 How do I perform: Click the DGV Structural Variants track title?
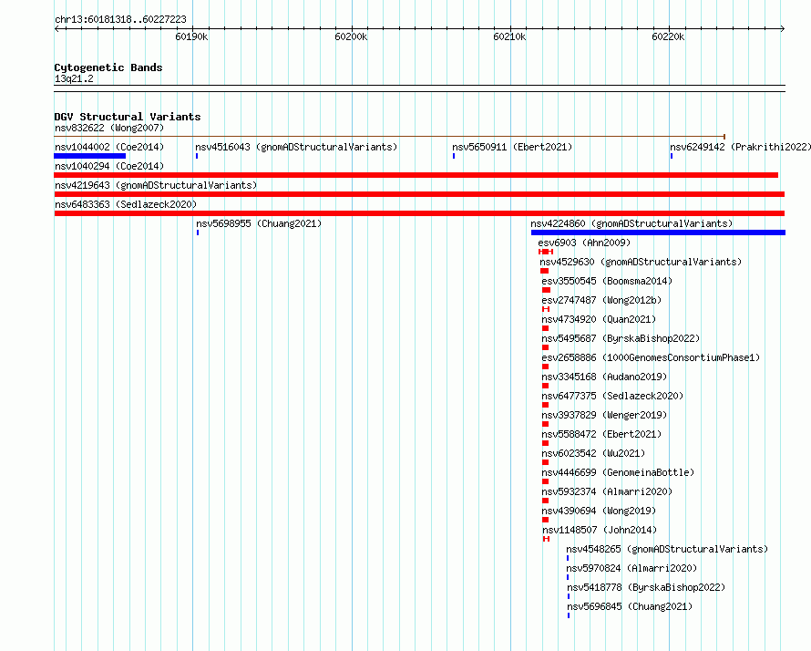pos(128,117)
